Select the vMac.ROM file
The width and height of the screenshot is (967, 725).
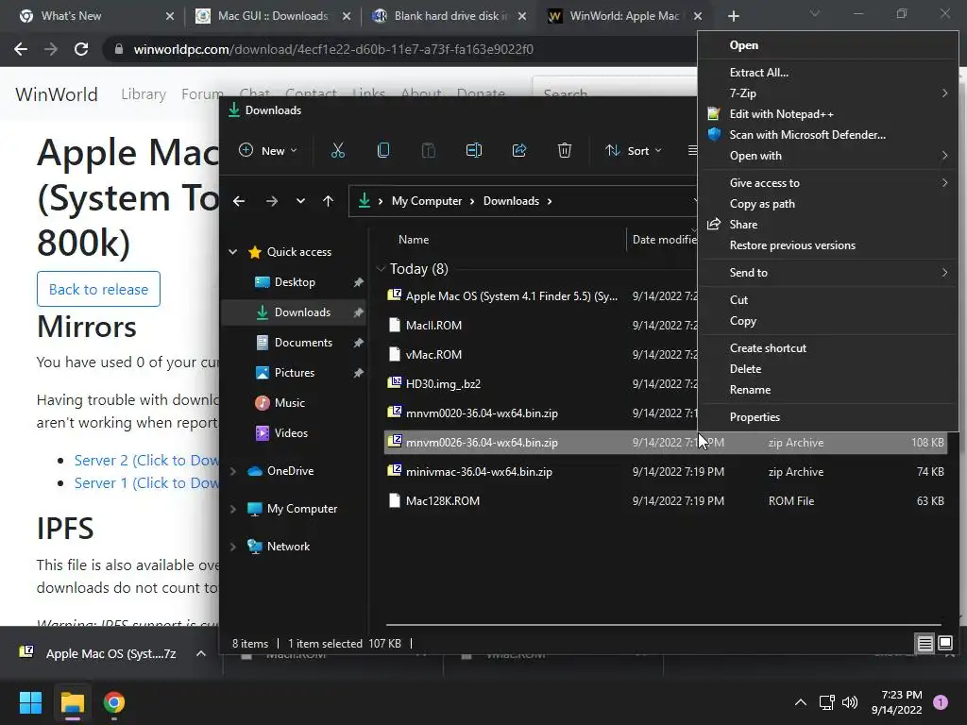coord(433,355)
